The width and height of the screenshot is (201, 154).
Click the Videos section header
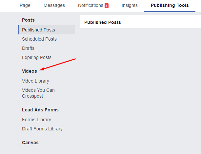point(30,71)
